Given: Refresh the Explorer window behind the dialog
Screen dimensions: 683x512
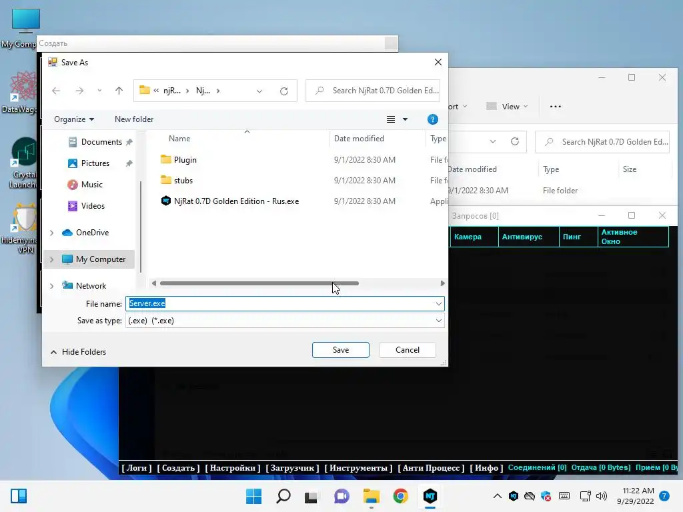Looking at the screenshot, I should coord(514,141).
